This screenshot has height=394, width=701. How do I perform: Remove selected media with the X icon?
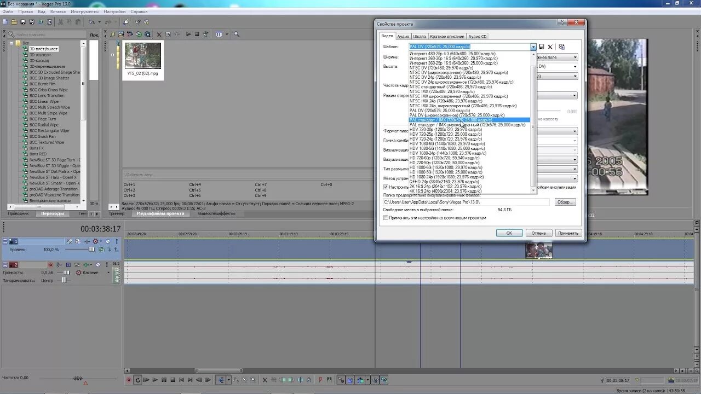159,34
